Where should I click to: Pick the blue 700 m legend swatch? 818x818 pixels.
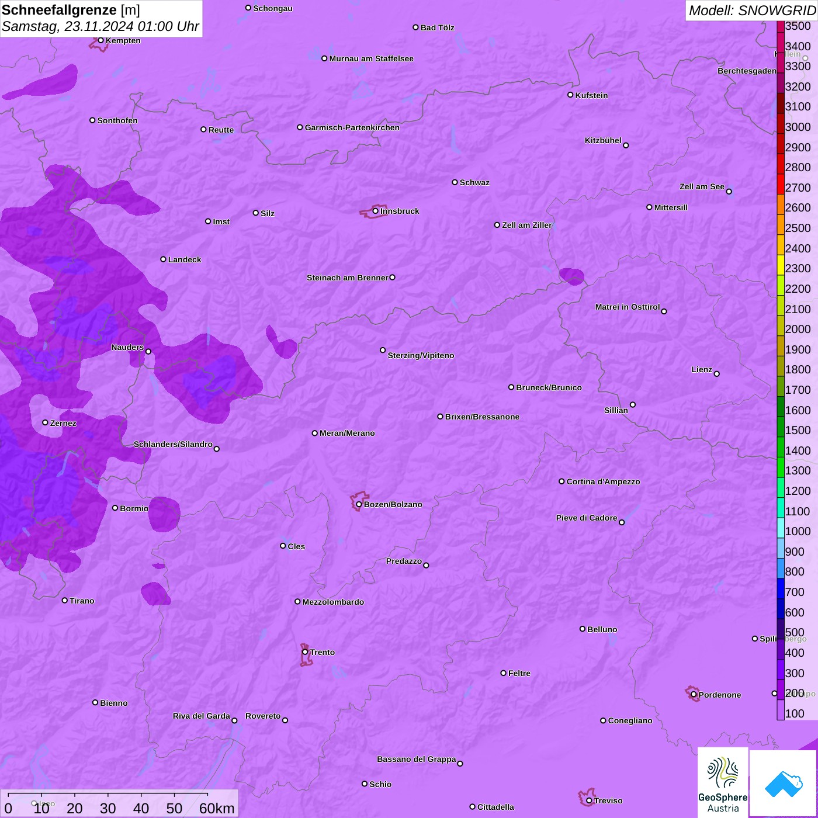pyautogui.click(x=781, y=589)
